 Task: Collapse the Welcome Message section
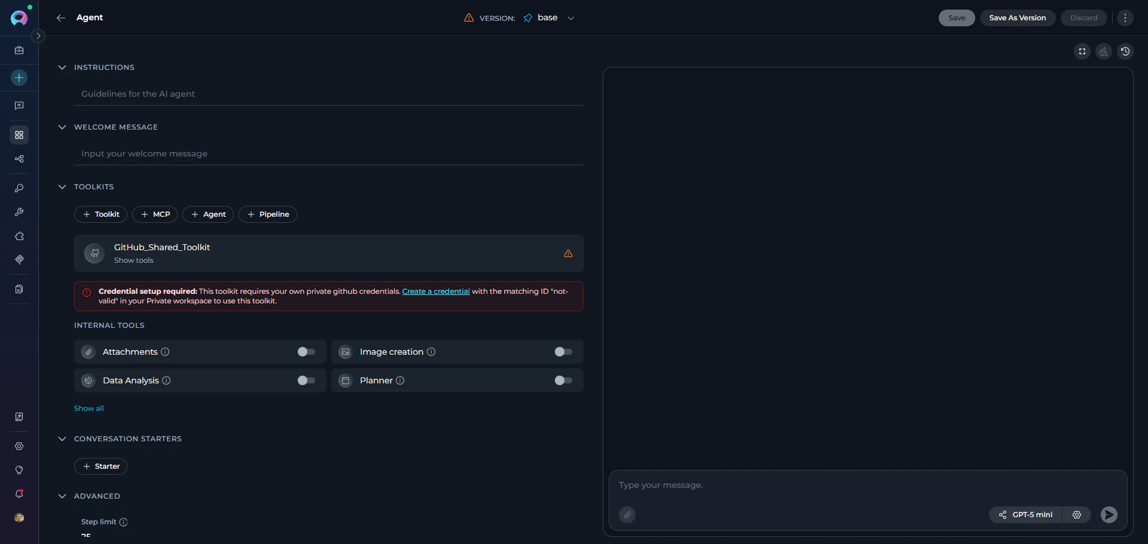[62, 127]
